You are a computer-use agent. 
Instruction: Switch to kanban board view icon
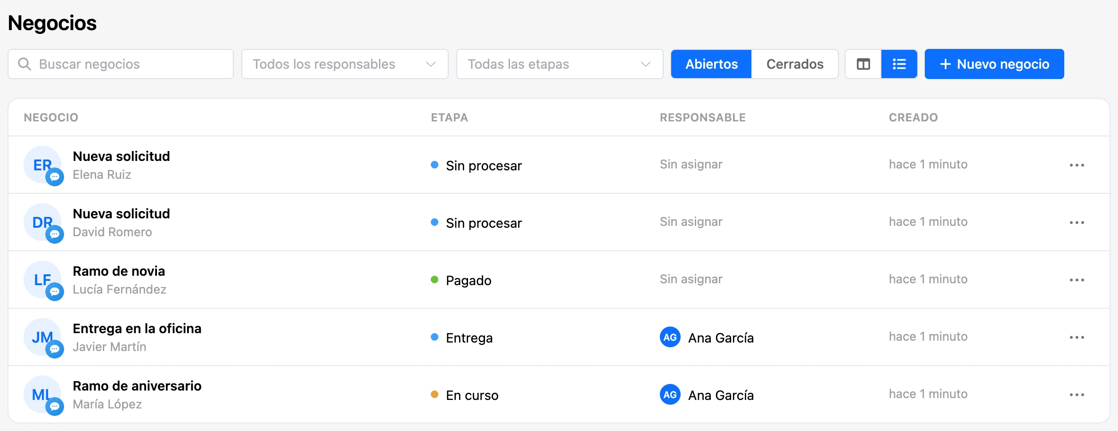(x=863, y=64)
